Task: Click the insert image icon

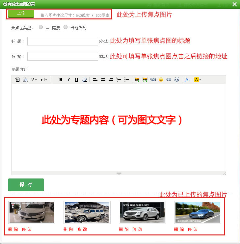Action: point(138,80)
